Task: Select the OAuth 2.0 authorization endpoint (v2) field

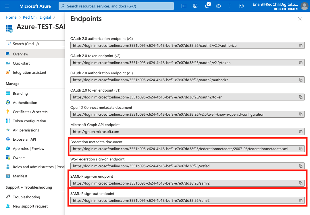Action: [x=187, y=45]
